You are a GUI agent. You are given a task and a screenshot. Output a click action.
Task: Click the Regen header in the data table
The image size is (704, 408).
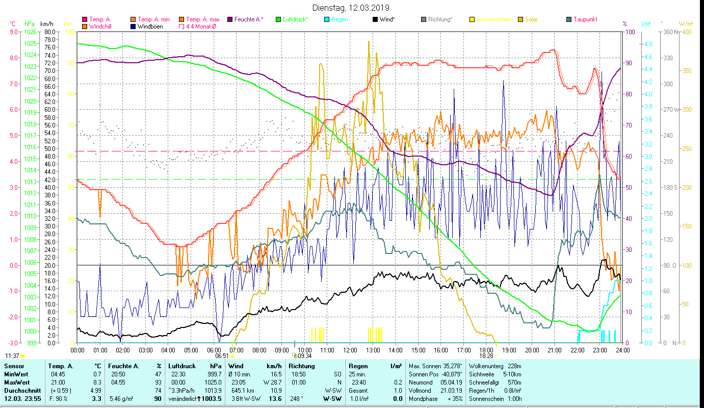point(358,366)
